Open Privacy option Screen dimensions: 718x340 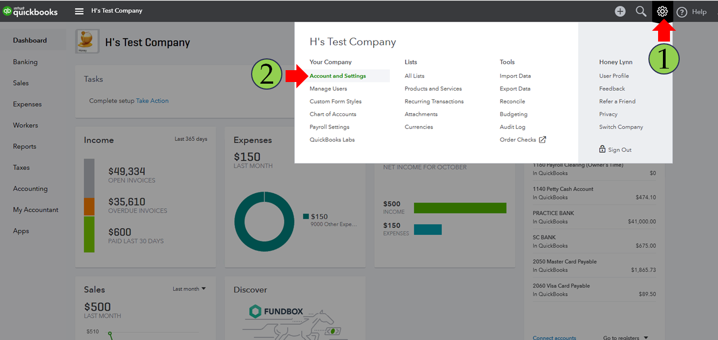click(x=608, y=114)
